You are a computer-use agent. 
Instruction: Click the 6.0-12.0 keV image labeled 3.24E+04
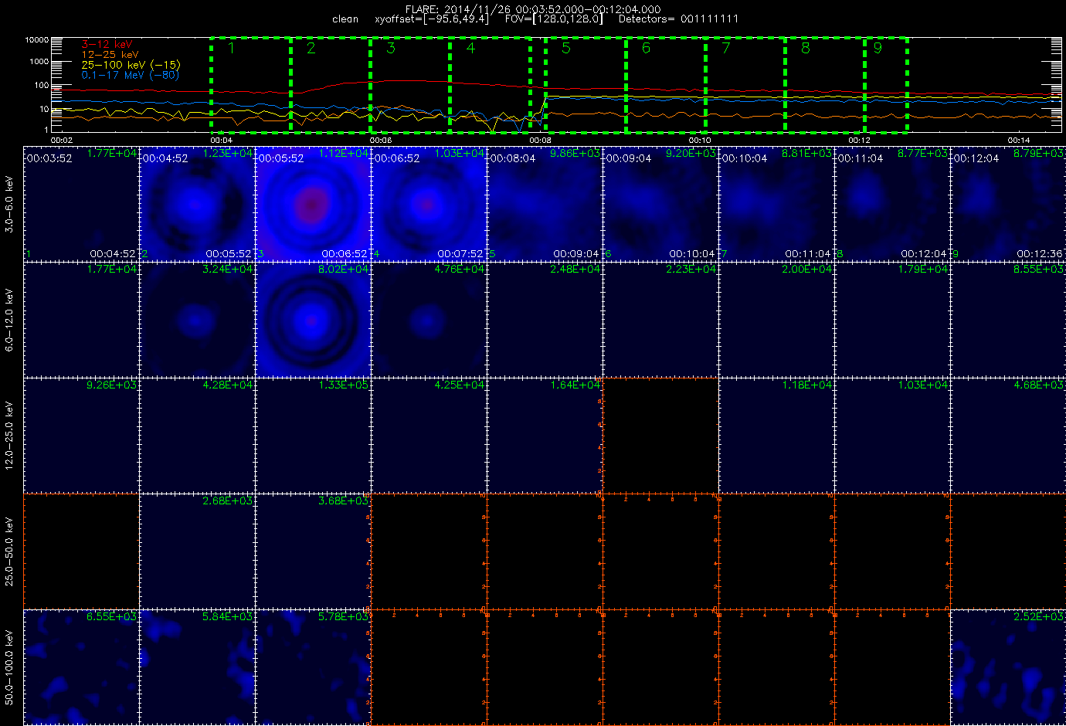click(197, 320)
